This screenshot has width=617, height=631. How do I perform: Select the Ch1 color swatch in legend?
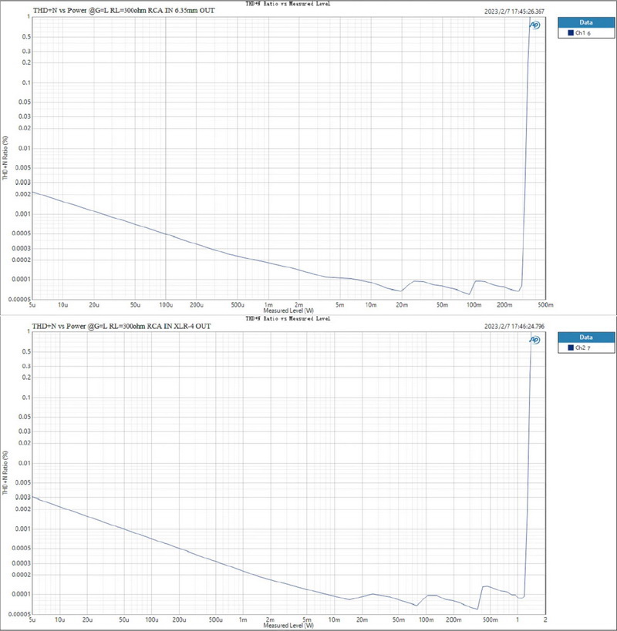click(570, 33)
